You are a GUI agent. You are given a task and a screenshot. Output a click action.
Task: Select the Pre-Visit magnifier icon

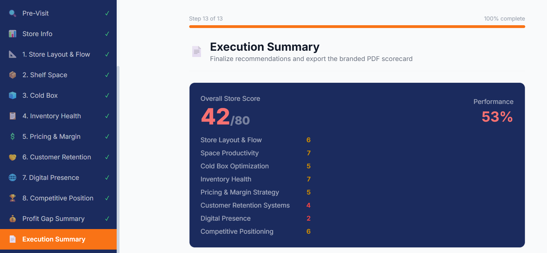tap(12, 13)
